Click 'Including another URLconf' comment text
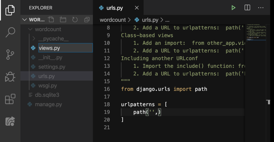 [159, 58]
